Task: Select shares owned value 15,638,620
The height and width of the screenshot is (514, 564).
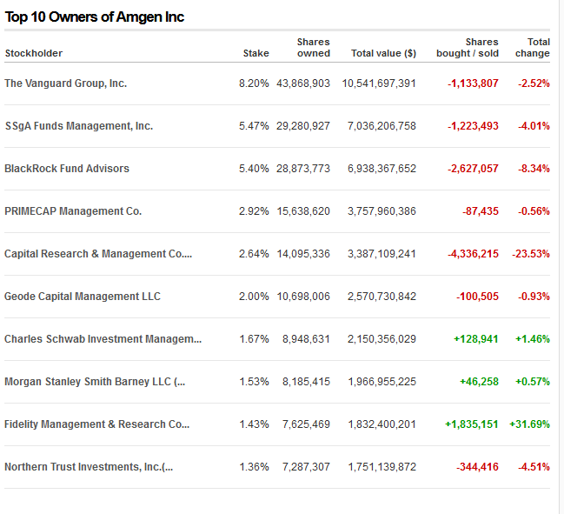Action: click(x=303, y=211)
